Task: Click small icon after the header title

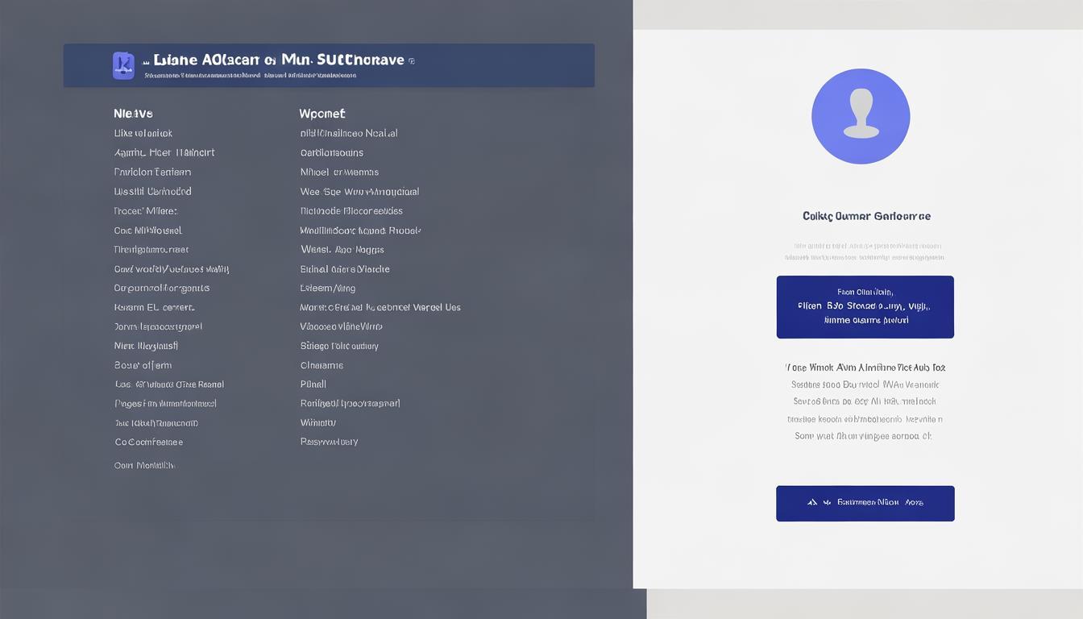Action: [x=412, y=60]
